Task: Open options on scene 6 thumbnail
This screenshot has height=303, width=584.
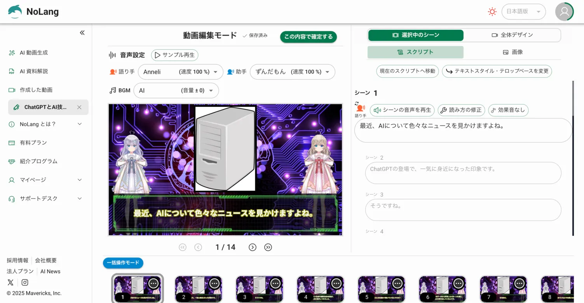Action: coord(459,284)
